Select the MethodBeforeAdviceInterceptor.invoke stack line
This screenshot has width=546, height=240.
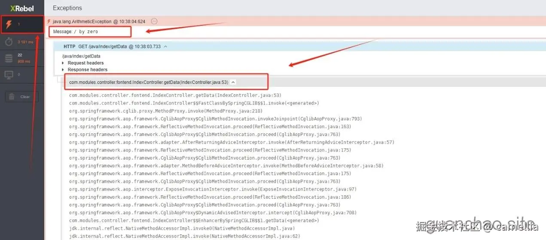[226, 166]
